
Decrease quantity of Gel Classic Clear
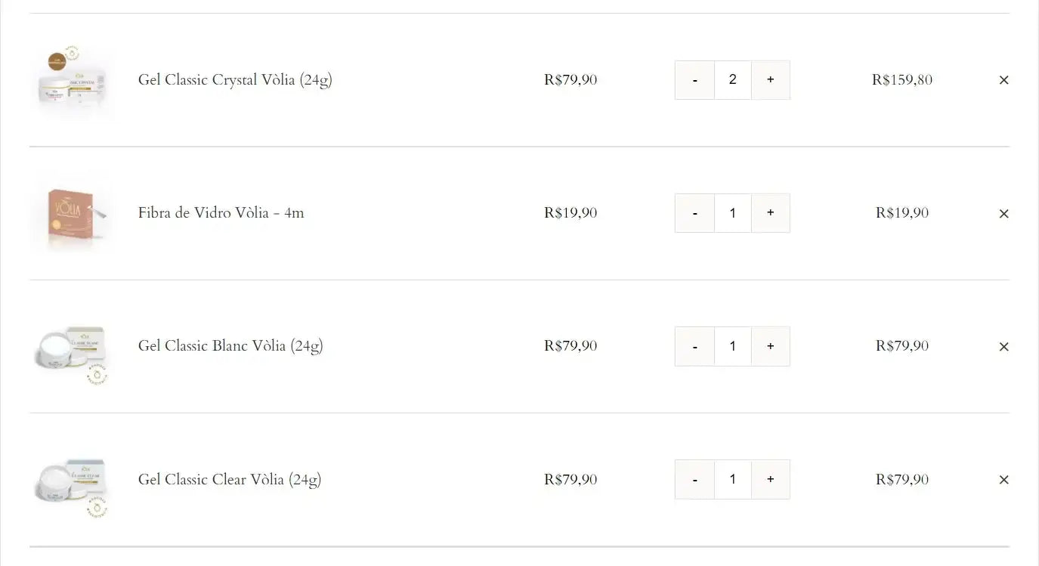pos(694,479)
